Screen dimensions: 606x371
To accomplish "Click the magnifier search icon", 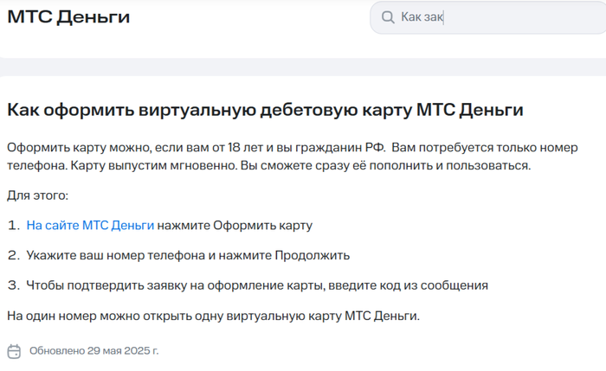I will point(386,17).
